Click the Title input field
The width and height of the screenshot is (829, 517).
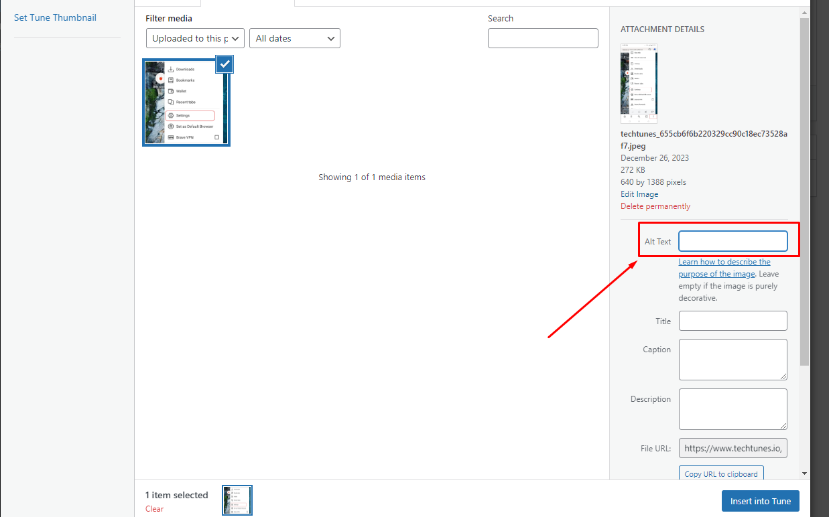tap(733, 321)
